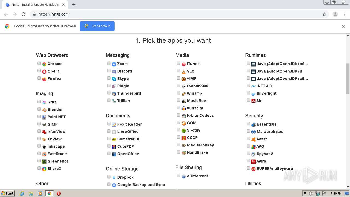Click the Silverlight icon
The height and width of the screenshot is (197, 350).
coord(253,94)
